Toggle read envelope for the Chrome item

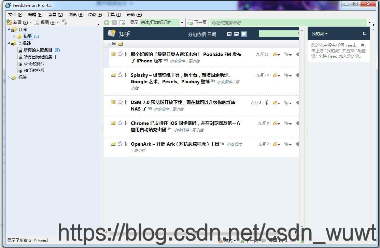(x=113, y=123)
